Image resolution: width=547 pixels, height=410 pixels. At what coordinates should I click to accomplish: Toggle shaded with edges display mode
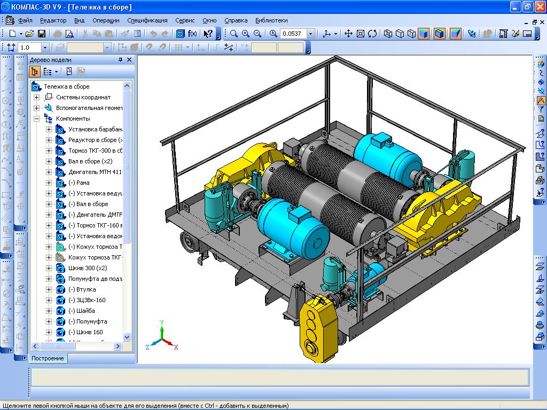click(x=439, y=34)
